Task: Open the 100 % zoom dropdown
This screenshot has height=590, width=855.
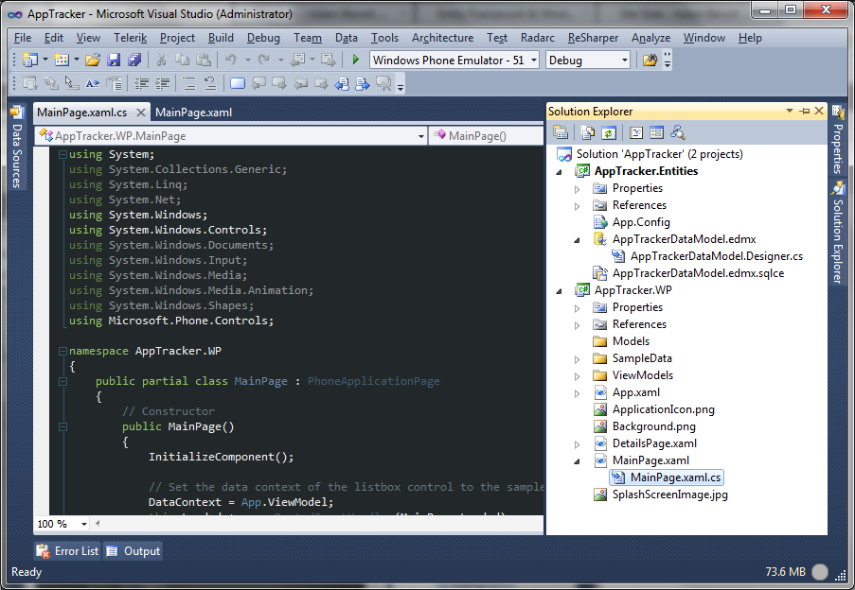Action: (x=84, y=524)
